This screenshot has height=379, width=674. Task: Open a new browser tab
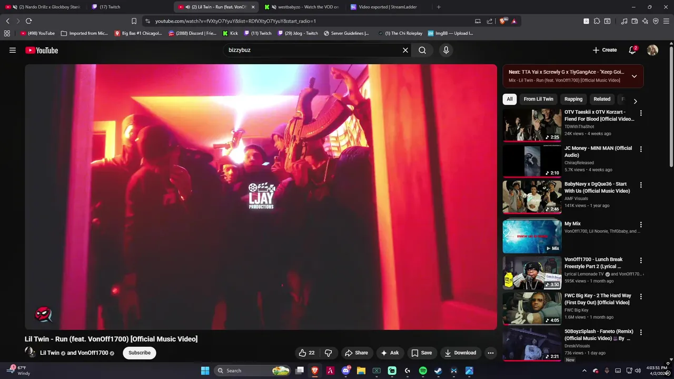(x=439, y=7)
